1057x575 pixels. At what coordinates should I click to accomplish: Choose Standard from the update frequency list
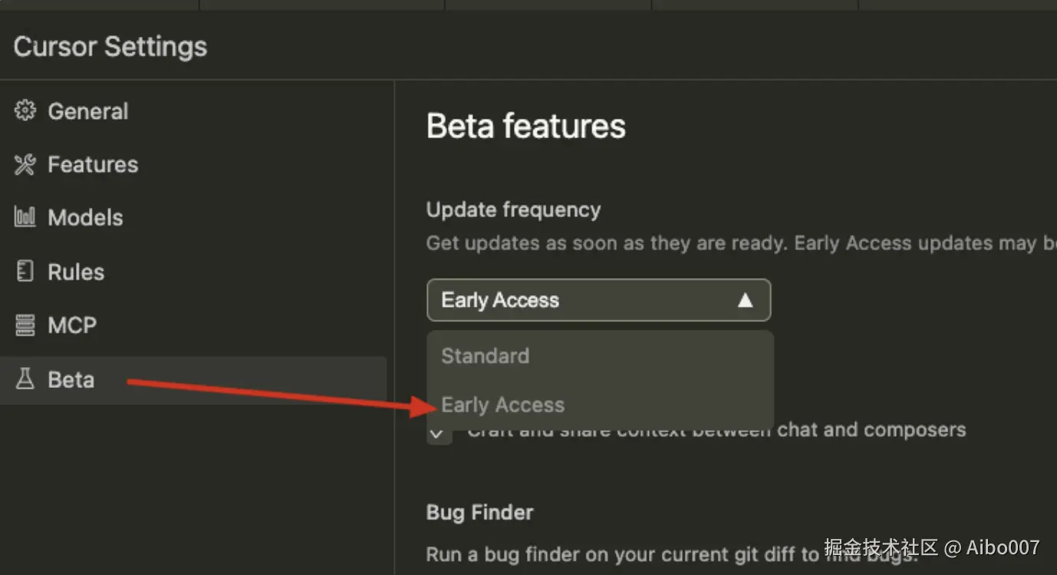tap(486, 356)
